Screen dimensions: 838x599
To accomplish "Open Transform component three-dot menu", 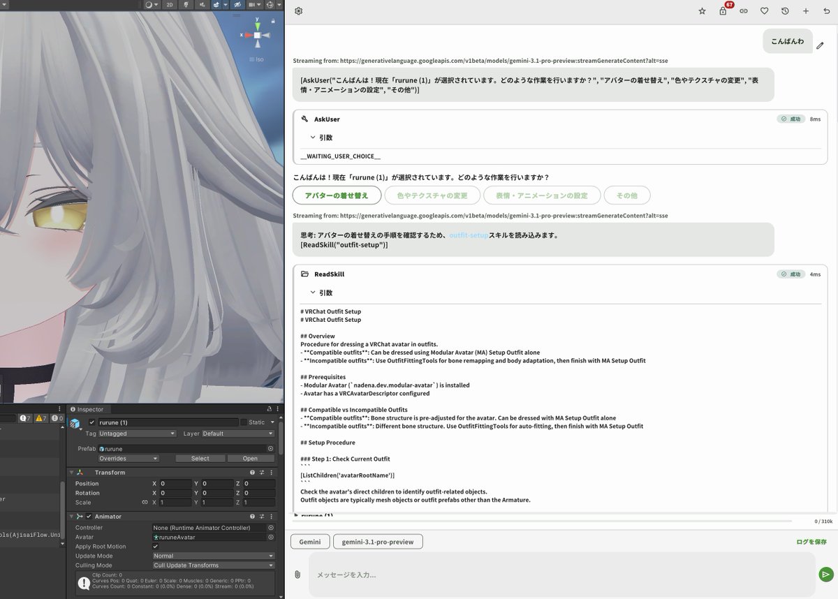I will tap(271, 472).
